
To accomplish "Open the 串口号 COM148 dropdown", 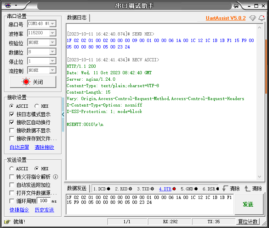I will click(x=53, y=23).
